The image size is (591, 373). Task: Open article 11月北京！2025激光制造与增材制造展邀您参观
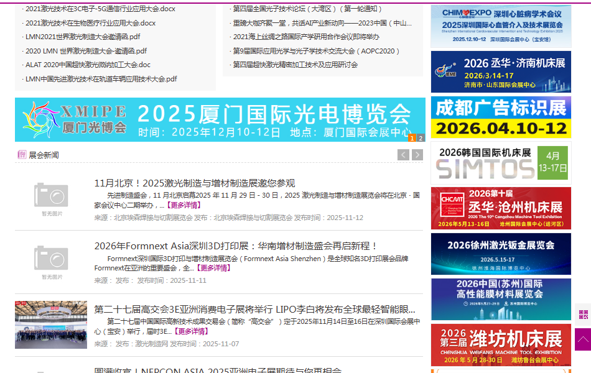point(195,183)
